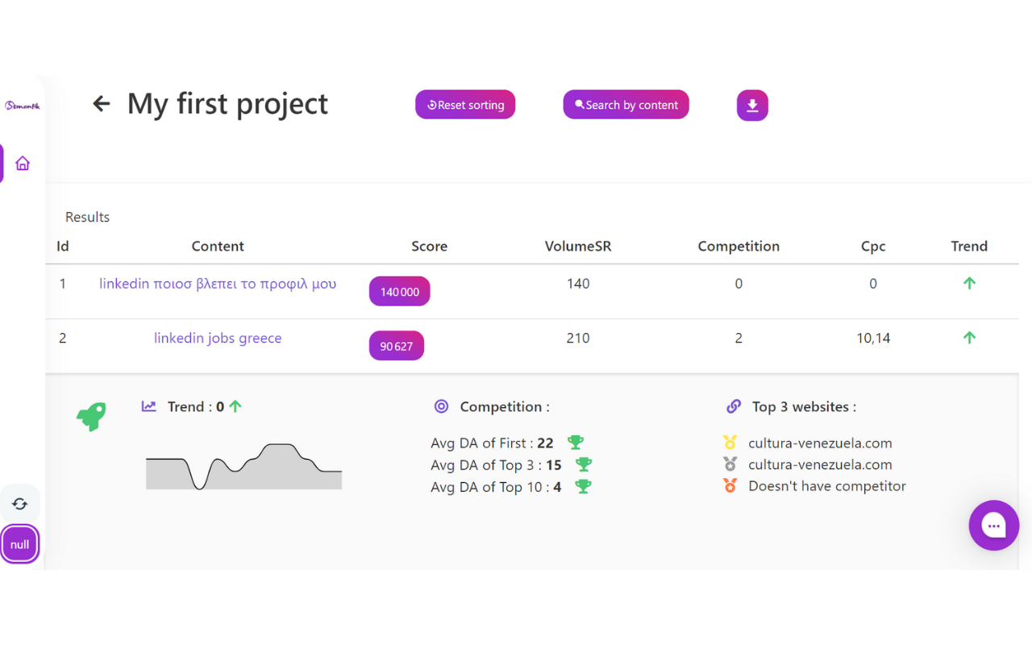Click Cpc value 10,14

point(873,339)
